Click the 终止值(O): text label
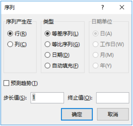133x126 pixels. (x=80, y=98)
